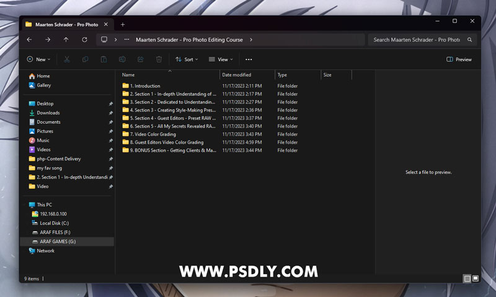Click the Delete trash icon
Viewport: 496px width, 297px height.
[x=159, y=59]
